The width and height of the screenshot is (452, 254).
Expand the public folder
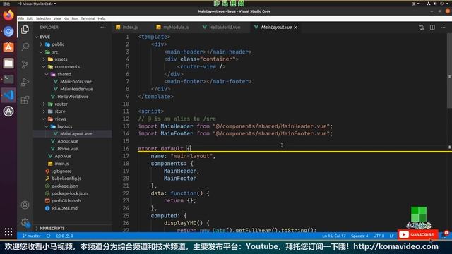pyautogui.click(x=41, y=44)
